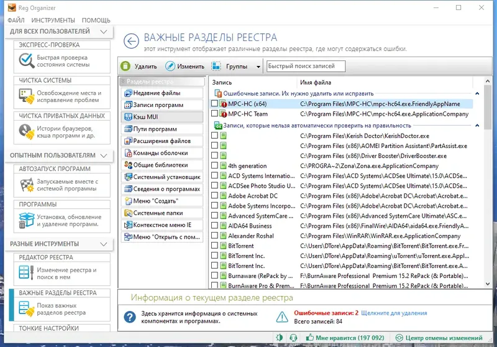Click the warning triangle icon
This screenshot has height=347, width=497.
(282, 317)
